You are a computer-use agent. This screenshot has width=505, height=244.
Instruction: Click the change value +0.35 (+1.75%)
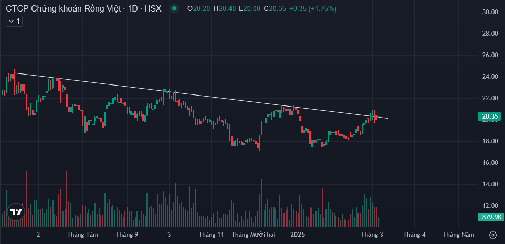click(x=313, y=9)
